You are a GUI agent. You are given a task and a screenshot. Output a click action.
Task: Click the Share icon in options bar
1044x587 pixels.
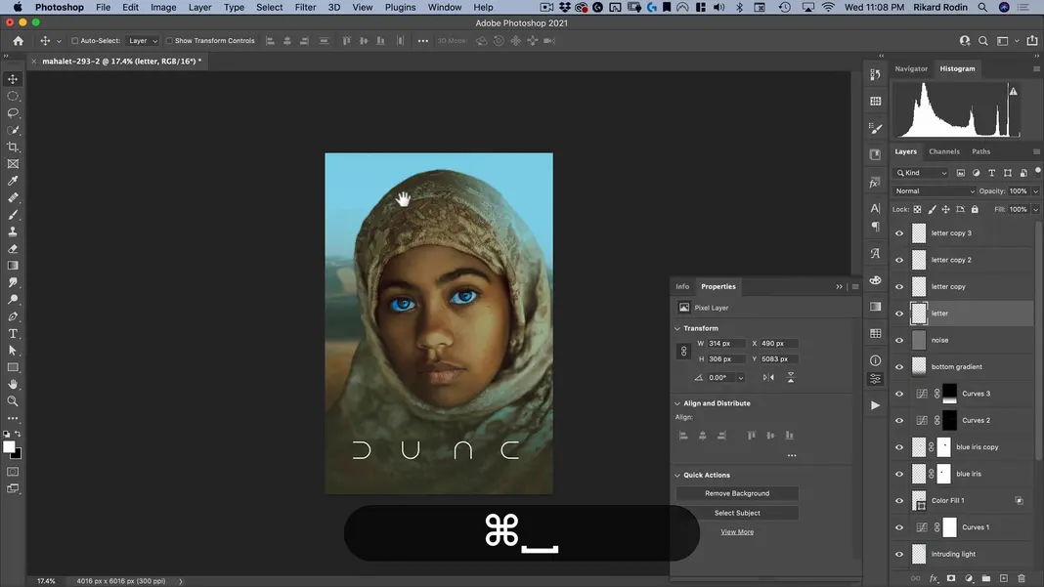pyautogui.click(x=1032, y=41)
